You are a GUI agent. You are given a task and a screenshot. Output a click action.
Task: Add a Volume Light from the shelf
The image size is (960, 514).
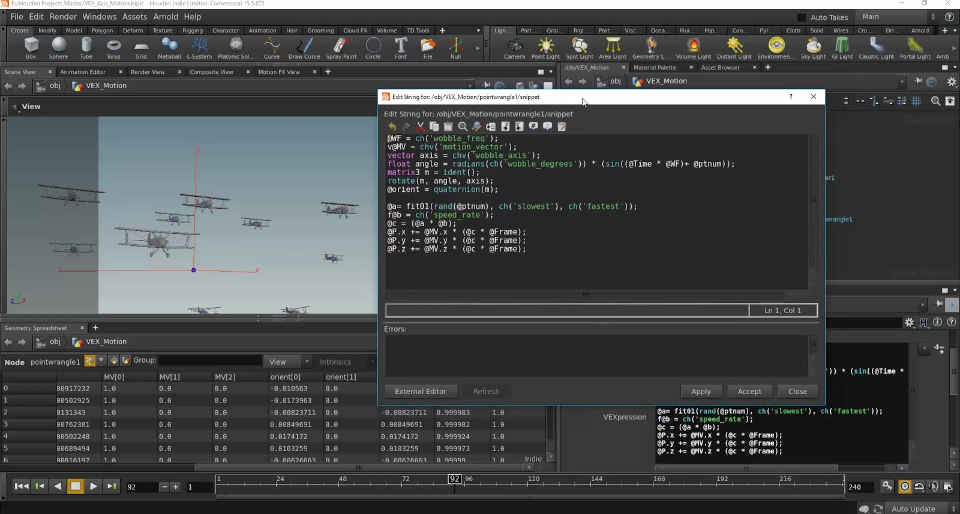coord(693,48)
